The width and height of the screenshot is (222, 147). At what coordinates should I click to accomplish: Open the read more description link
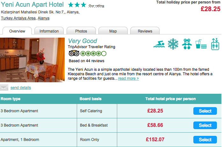pyautogui.click(x=128, y=78)
